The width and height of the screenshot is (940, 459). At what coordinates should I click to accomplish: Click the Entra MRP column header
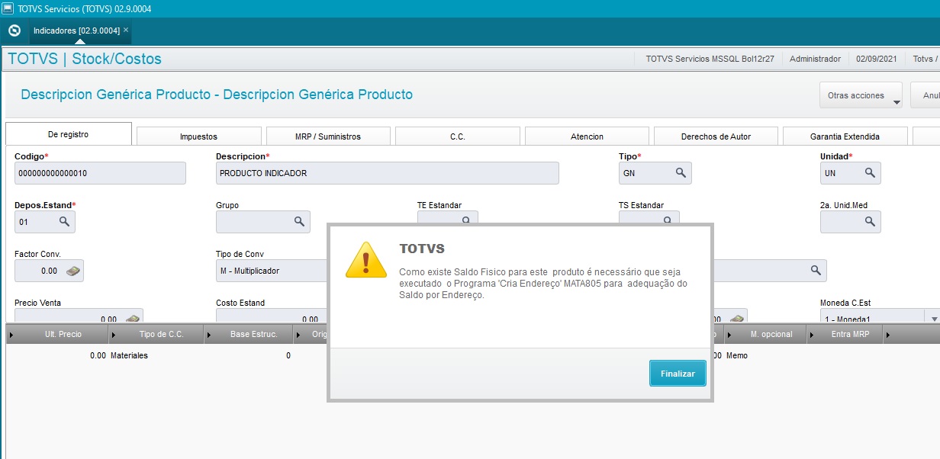[850, 334]
